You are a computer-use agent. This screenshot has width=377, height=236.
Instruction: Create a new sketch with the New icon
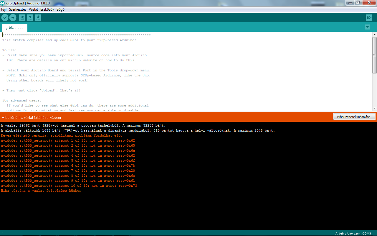22,18
